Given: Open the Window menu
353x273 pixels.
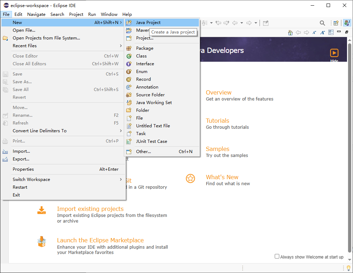Looking at the screenshot, I should [109, 14].
